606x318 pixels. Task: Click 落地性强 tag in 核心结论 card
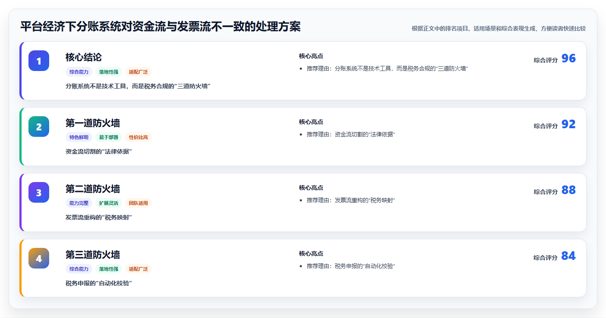tap(109, 72)
